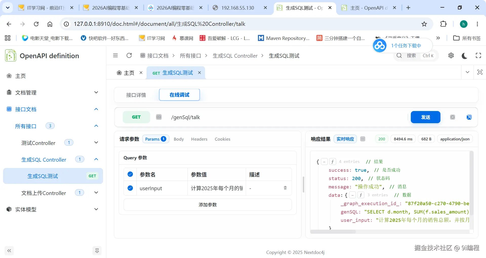Close the 主页 tab
The height and width of the screenshot is (258, 486).
(141, 73)
